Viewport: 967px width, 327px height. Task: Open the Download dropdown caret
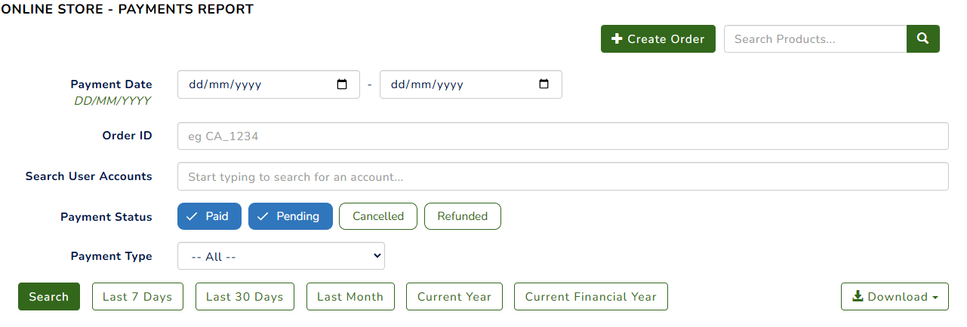(x=936, y=298)
